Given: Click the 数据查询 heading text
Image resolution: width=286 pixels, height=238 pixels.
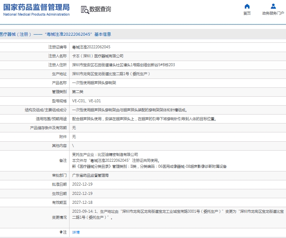Looking at the screenshot, I should tap(100, 9).
